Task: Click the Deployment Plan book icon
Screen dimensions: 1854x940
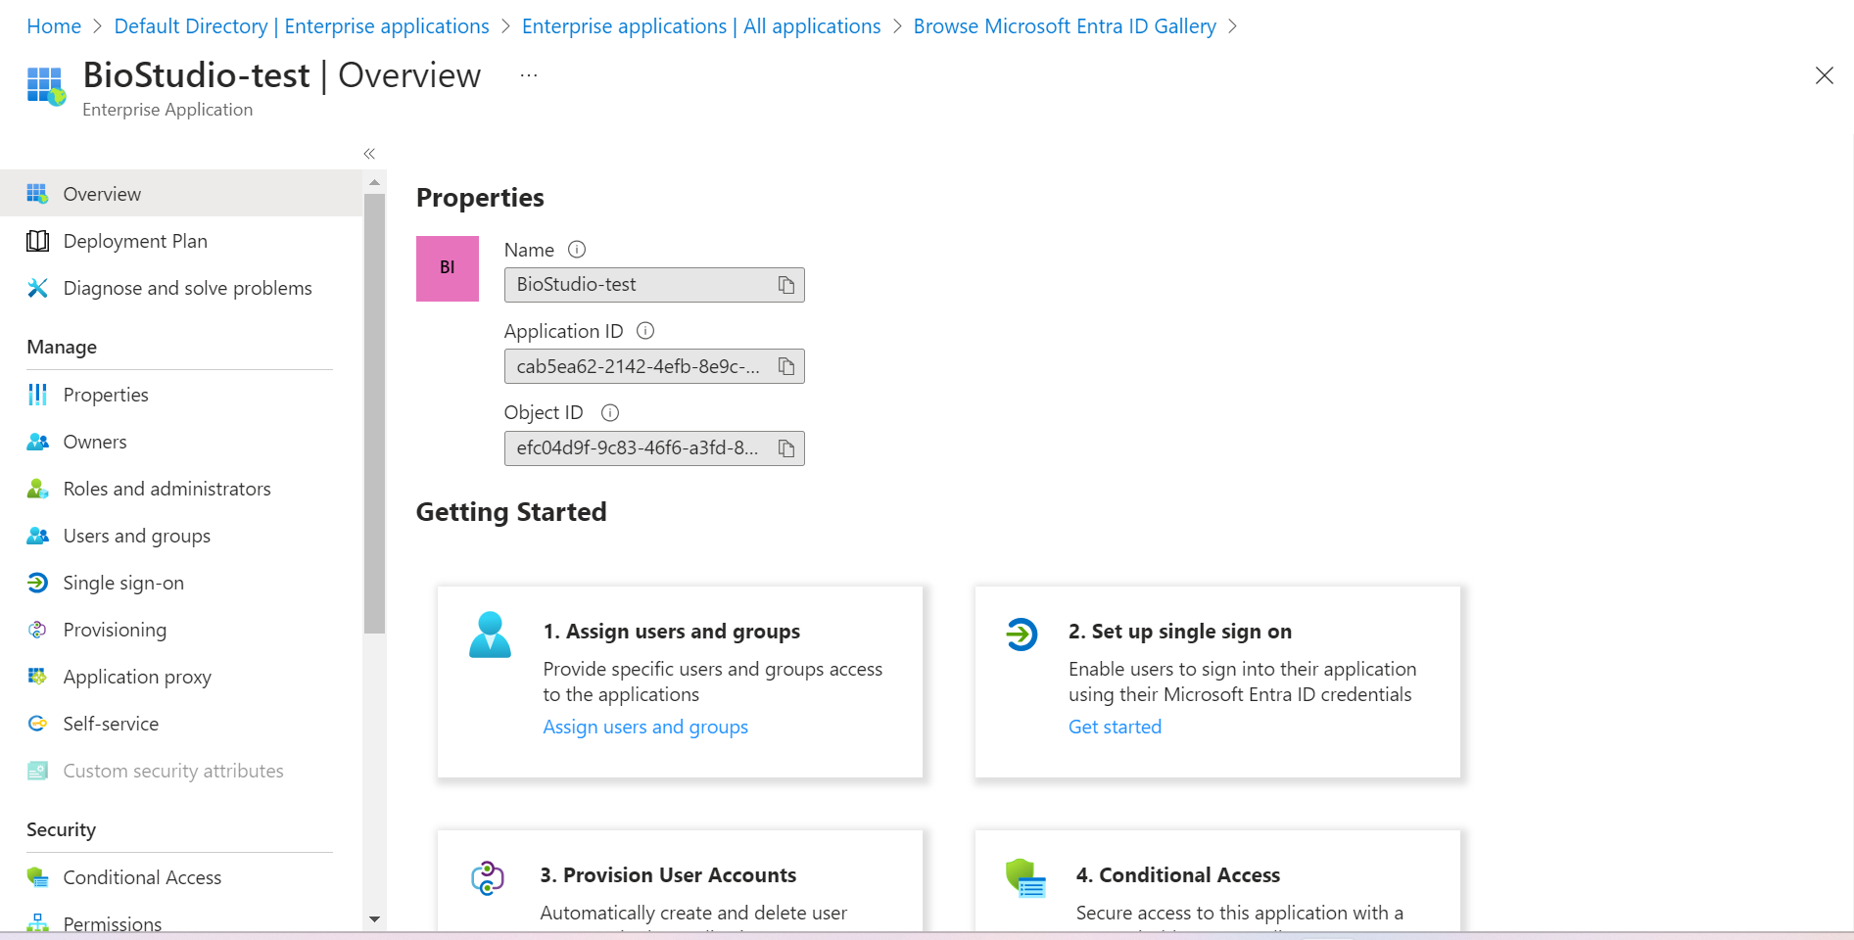Action: pos(37,241)
